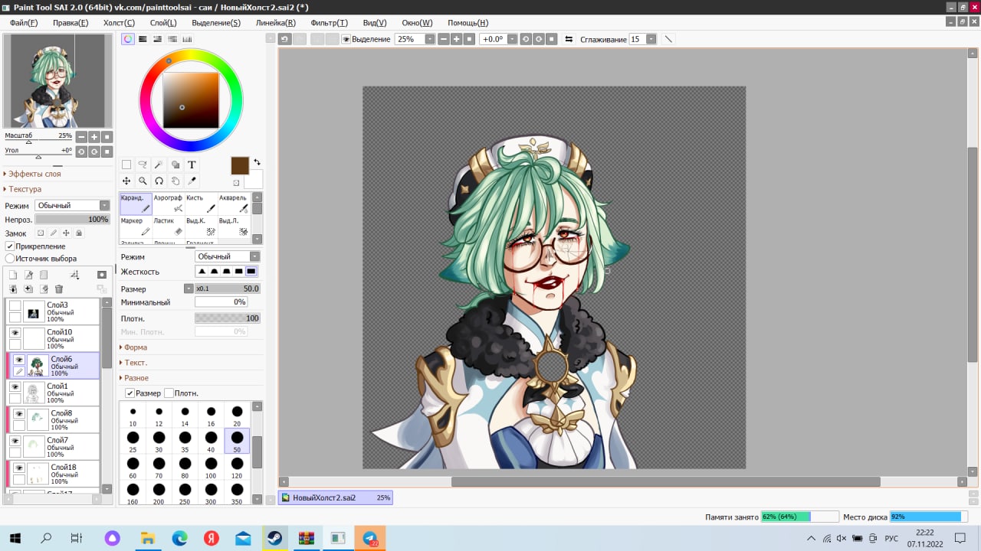Screen dimensions: 981x551
Task: Delete layer using the trash icon
Action: (x=59, y=289)
